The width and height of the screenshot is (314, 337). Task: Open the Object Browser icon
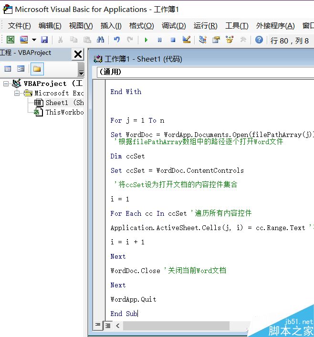coord(230,40)
